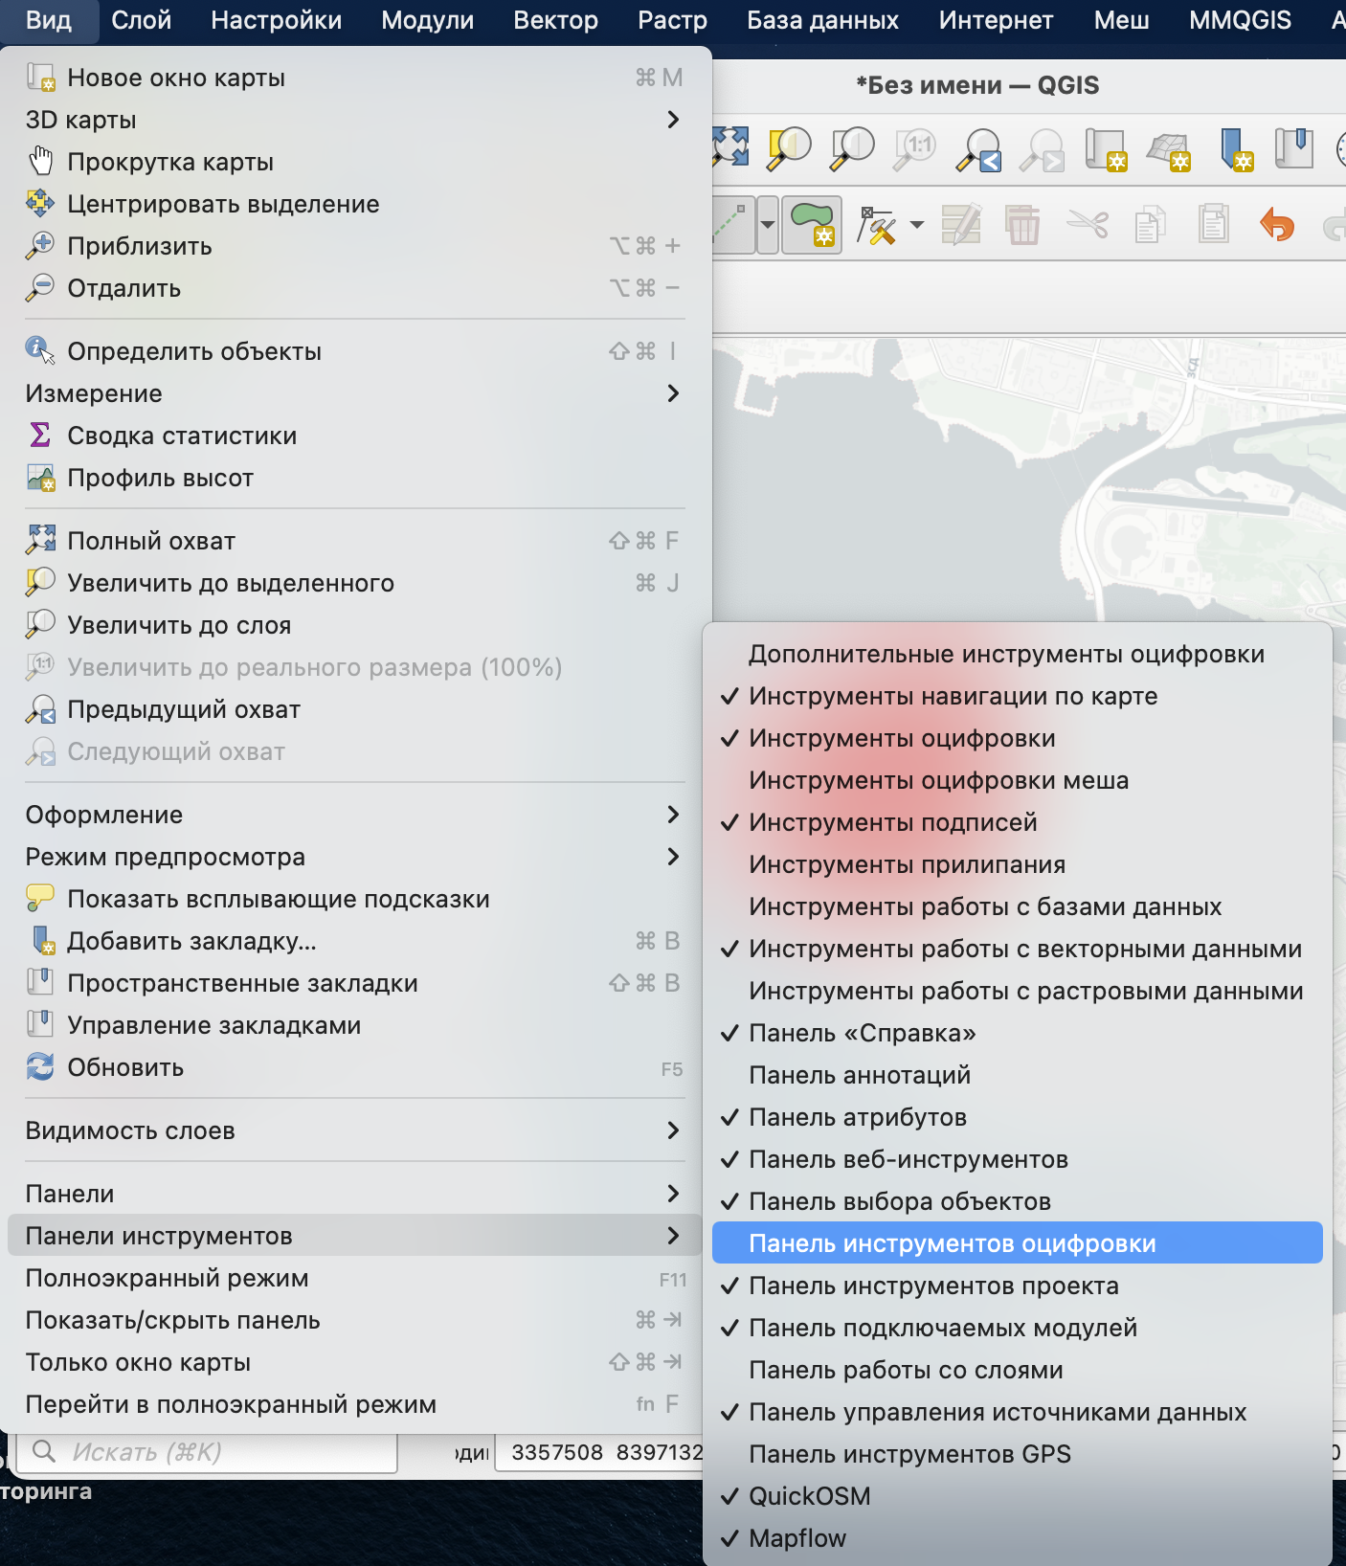Click the Zoom to Layer toolbar icon
The width and height of the screenshot is (1346, 1566).
(852, 148)
